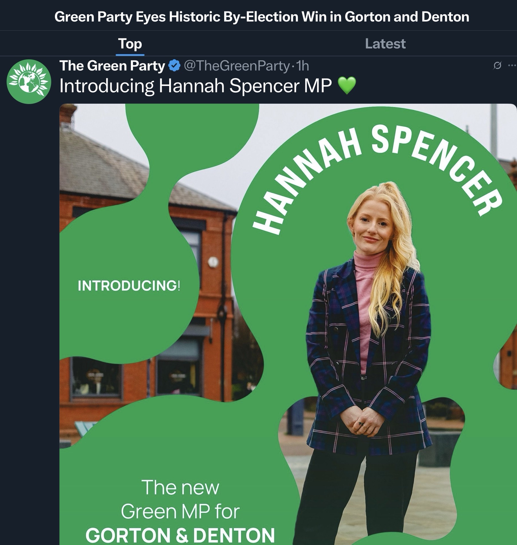Click the blue underline beneath the Top tab
This screenshot has height=545, width=517.
coord(130,54)
